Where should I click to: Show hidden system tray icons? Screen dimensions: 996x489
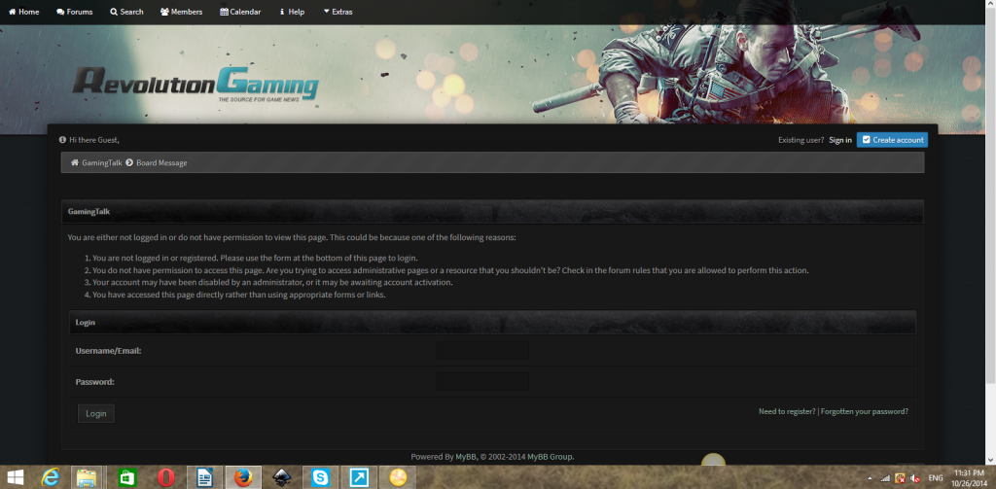coord(870,477)
